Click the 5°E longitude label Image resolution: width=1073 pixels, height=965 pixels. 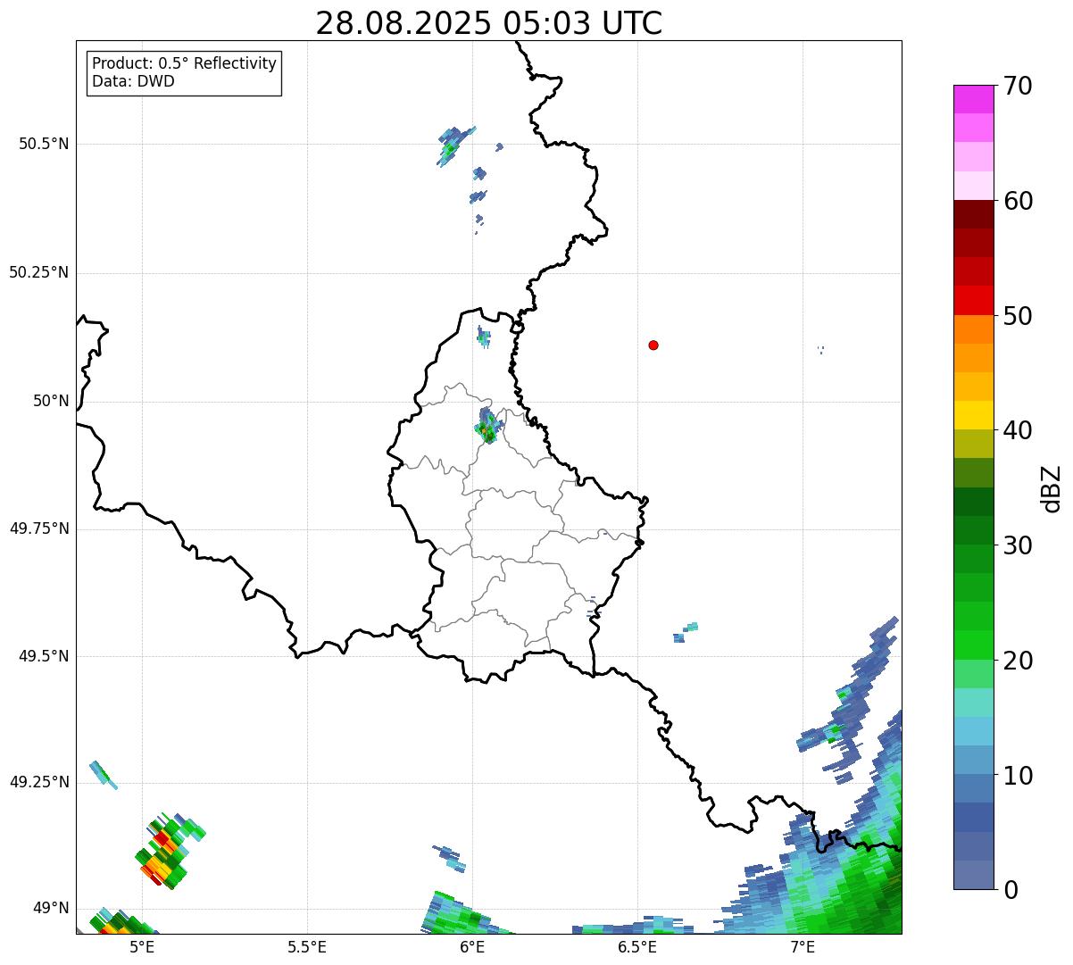tap(142, 947)
